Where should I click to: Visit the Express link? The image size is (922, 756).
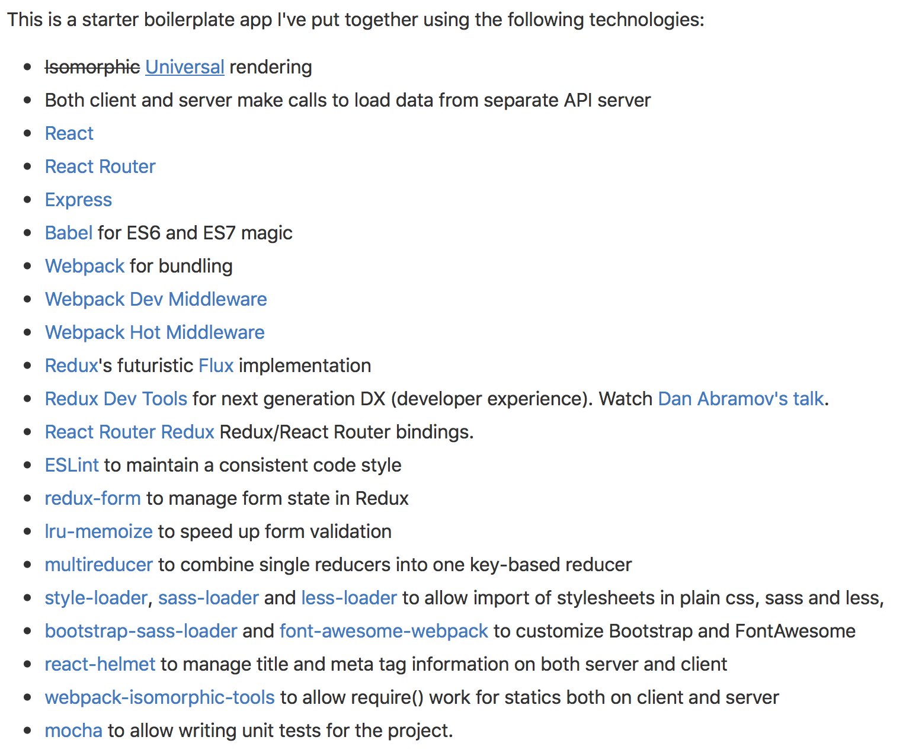click(x=78, y=200)
